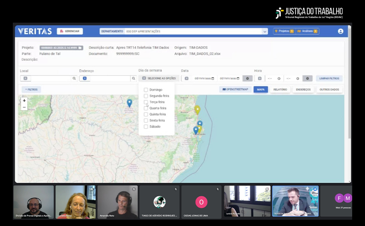Focus the Endereço search input

point(110,79)
